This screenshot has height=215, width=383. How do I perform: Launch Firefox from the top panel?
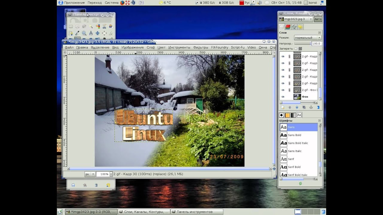click(x=122, y=3)
